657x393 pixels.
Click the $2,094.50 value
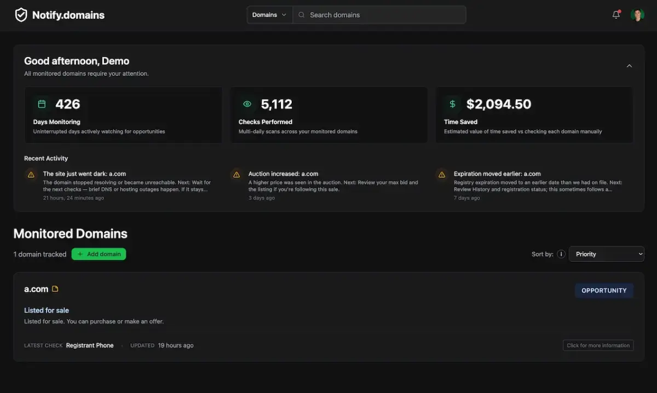point(499,104)
